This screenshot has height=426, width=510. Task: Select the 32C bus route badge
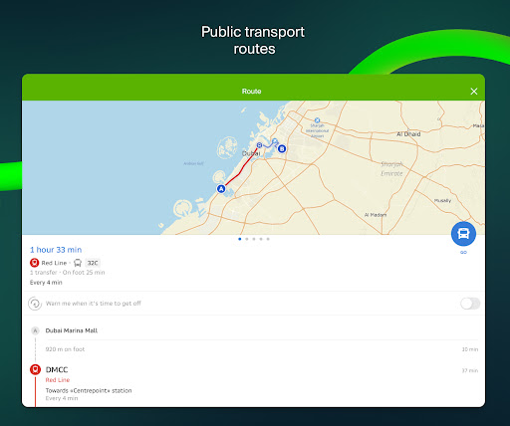tap(93, 263)
